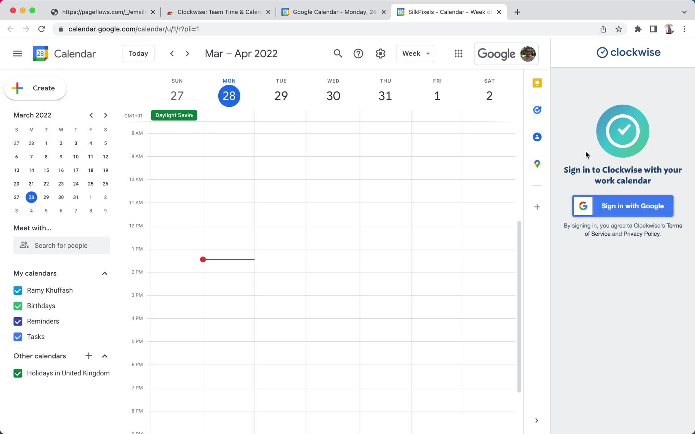The width and height of the screenshot is (695, 434).
Task: Open a new browser tab
Action: (517, 12)
